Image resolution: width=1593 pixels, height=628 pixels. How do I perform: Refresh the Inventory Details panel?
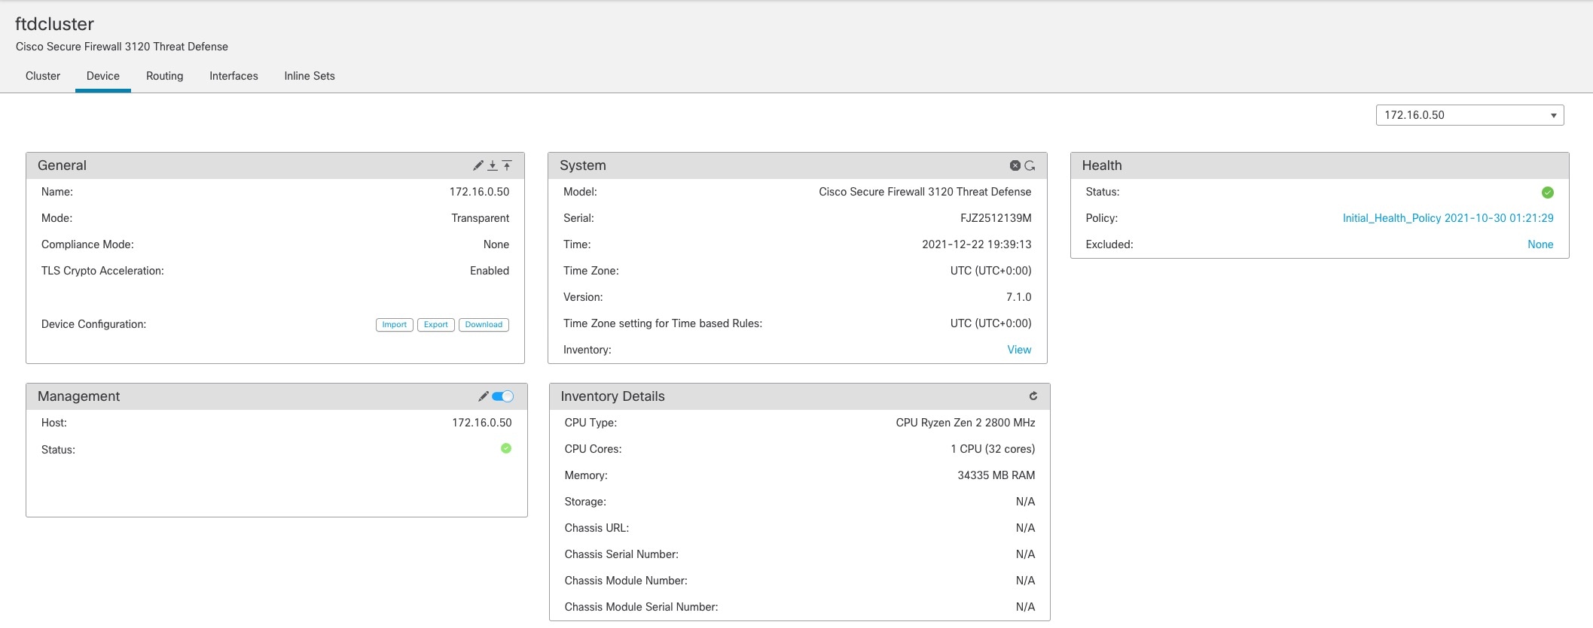click(x=1033, y=396)
